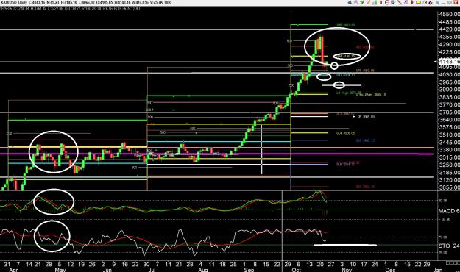The width and height of the screenshot is (460, 272).
Task: Click the Apr month label on time axis
Action: point(13,270)
